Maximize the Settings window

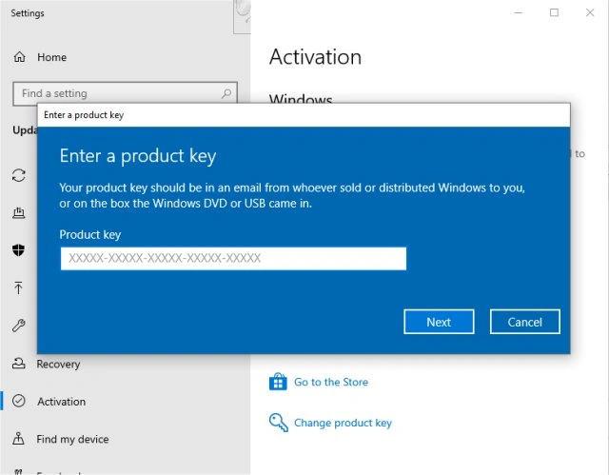click(554, 12)
